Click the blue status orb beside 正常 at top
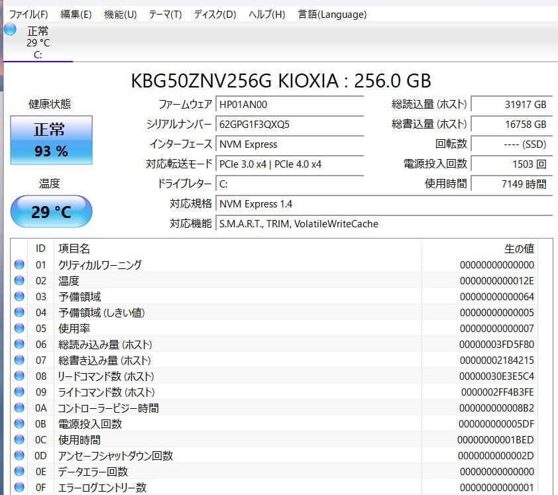The height and width of the screenshot is (495, 558). click(10, 30)
